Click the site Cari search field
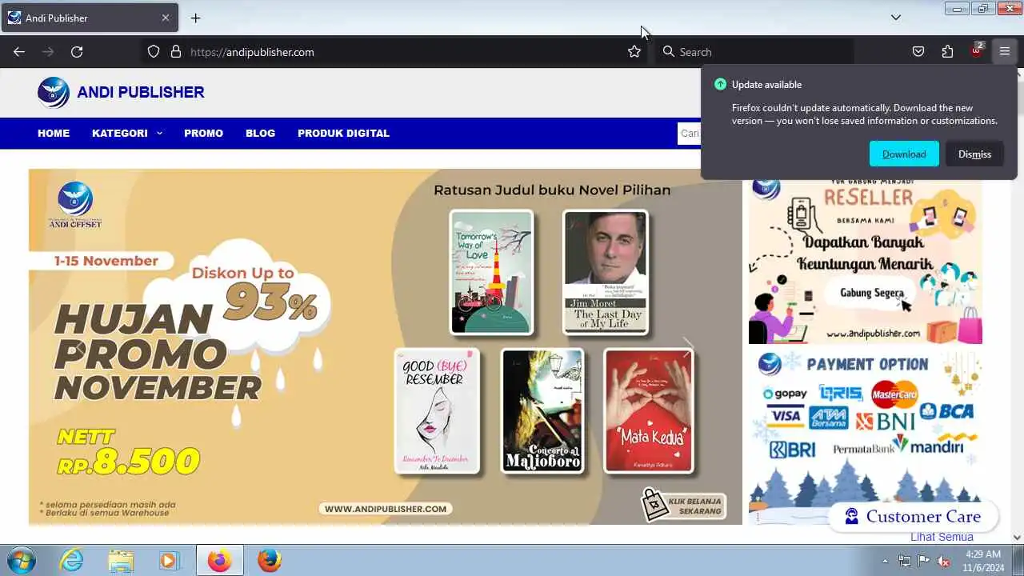 tap(689, 134)
